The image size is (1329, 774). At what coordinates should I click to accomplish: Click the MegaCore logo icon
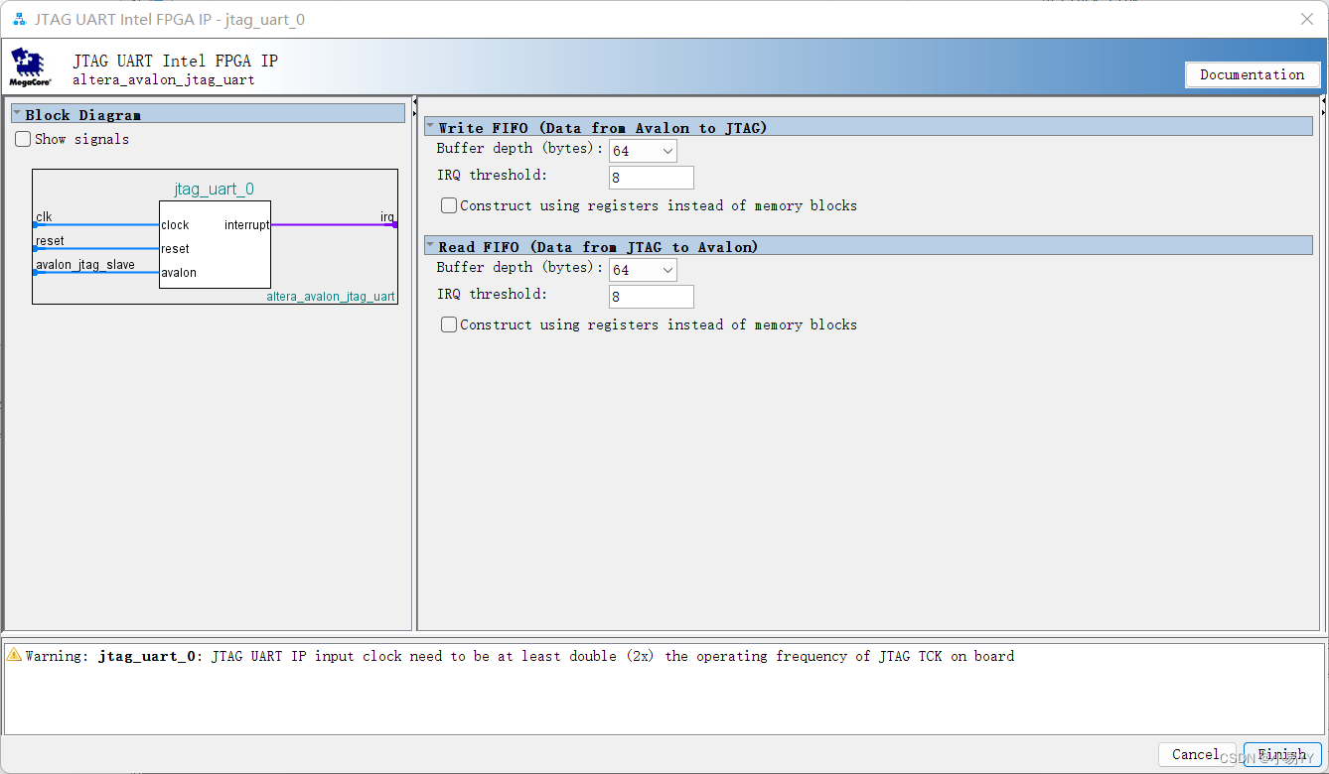click(30, 66)
